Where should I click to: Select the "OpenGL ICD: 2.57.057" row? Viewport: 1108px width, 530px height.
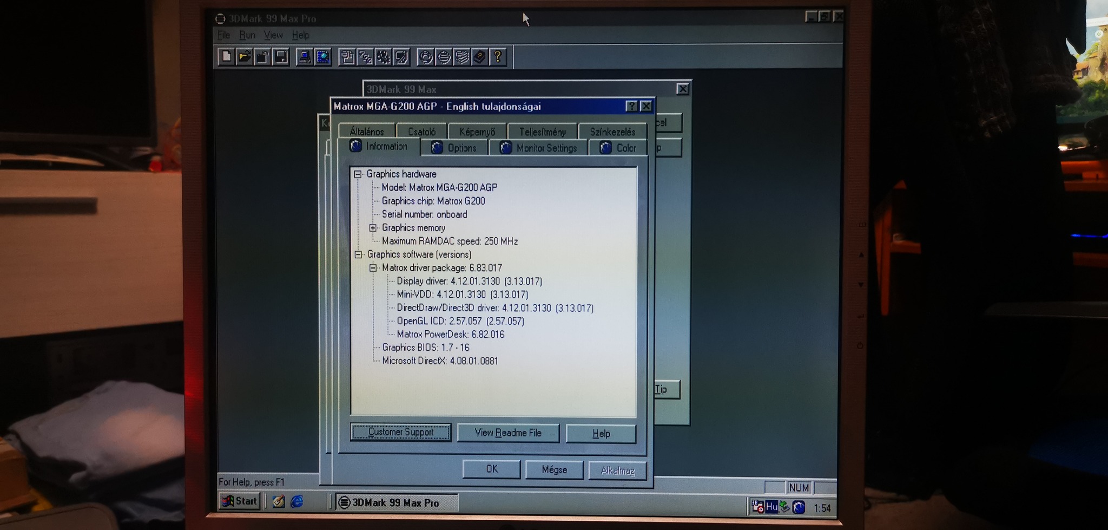(460, 321)
